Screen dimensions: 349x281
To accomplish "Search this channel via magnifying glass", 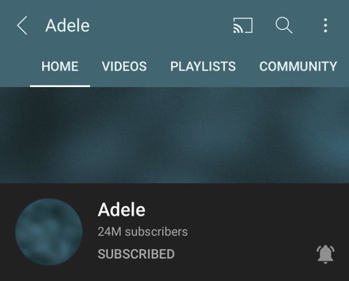I will (x=284, y=25).
